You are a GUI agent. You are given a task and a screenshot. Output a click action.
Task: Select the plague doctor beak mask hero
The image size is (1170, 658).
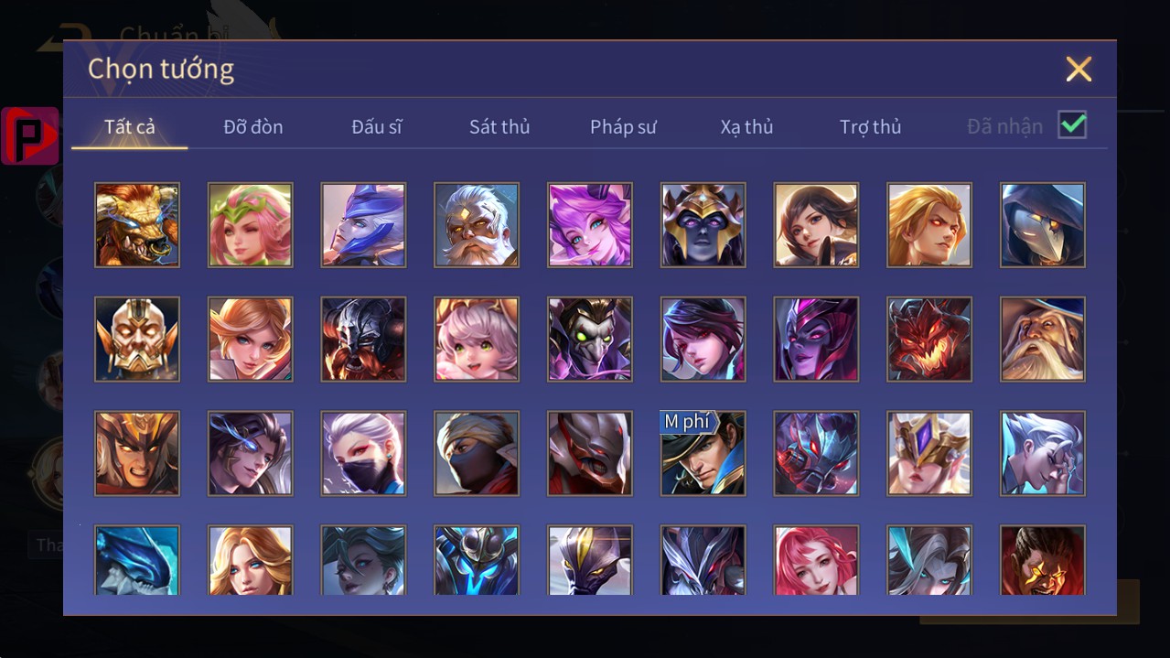coord(1043,225)
